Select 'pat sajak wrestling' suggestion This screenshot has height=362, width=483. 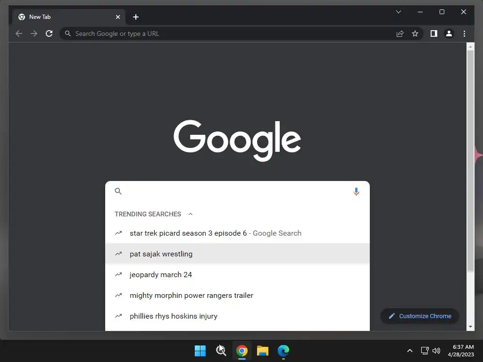point(237,254)
